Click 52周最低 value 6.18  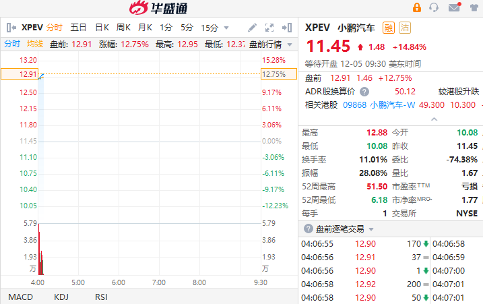(x=379, y=200)
